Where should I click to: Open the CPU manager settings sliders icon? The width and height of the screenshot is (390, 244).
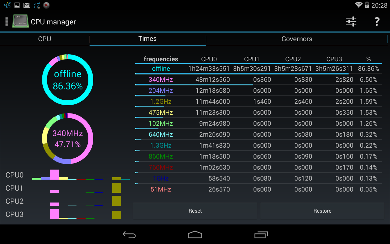351,21
